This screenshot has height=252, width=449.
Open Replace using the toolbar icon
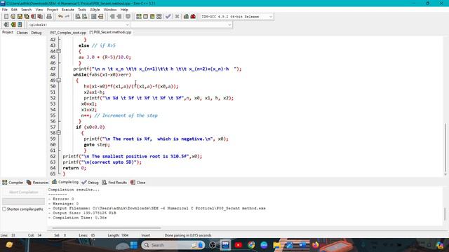click(84, 17)
